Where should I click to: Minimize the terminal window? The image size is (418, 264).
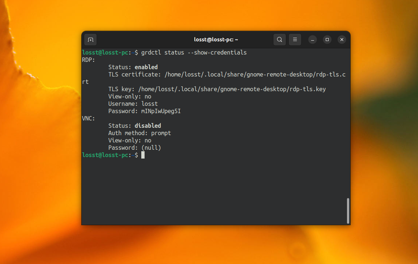pyautogui.click(x=313, y=40)
